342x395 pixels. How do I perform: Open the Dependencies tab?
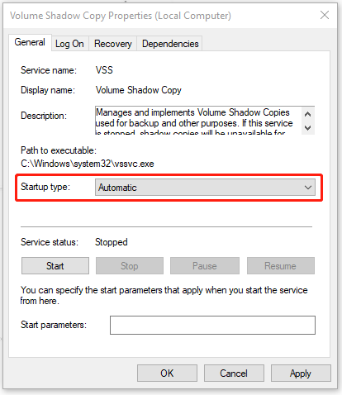(x=170, y=44)
